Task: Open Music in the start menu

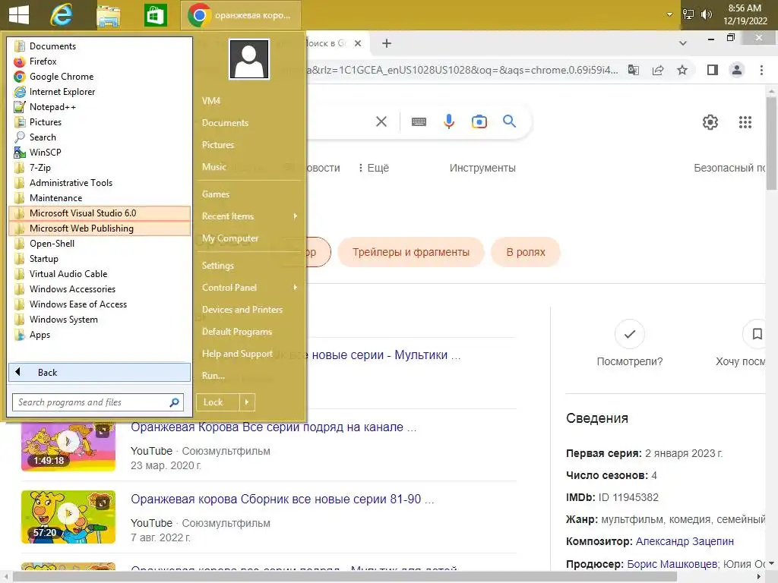Action: tap(249, 167)
